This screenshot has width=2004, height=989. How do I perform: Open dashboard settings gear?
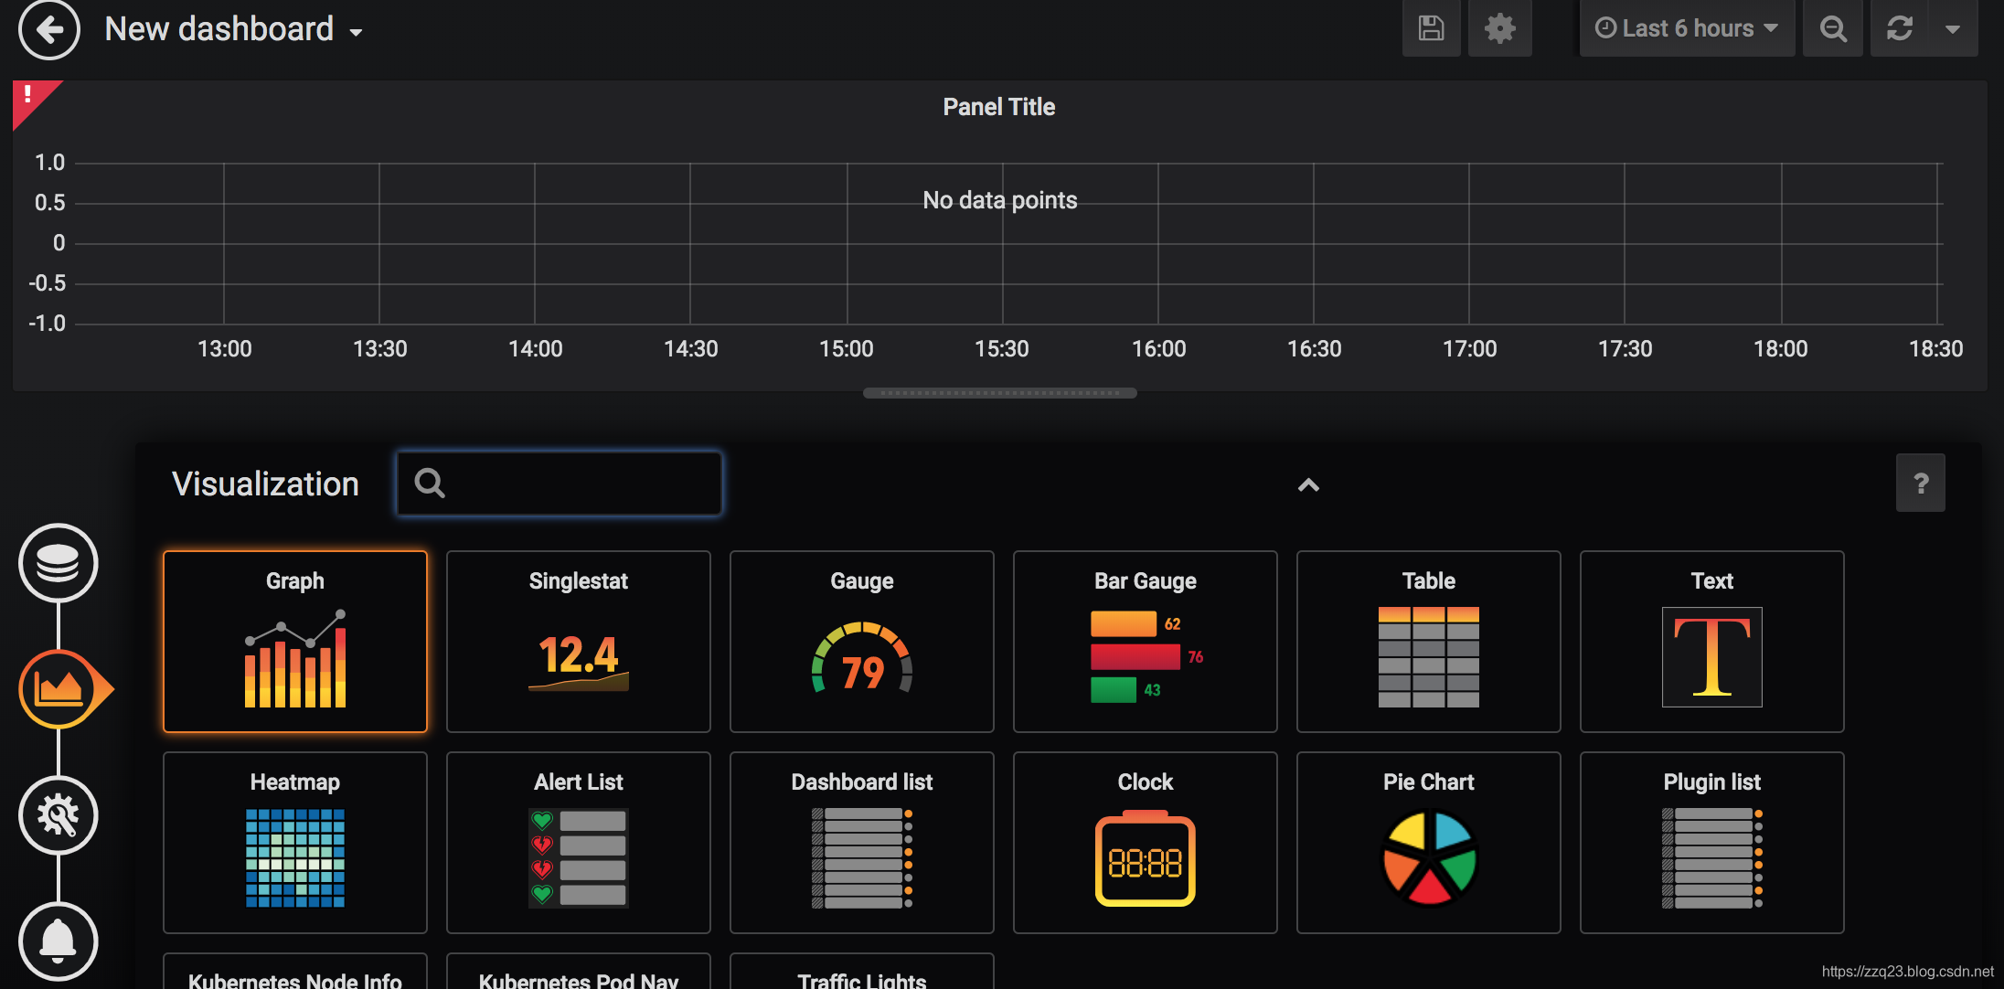[1499, 28]
